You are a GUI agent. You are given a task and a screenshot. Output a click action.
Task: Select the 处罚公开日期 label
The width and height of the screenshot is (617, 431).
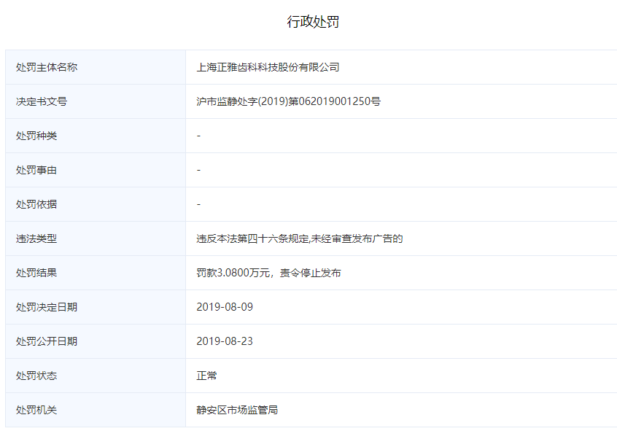[47, 341]
